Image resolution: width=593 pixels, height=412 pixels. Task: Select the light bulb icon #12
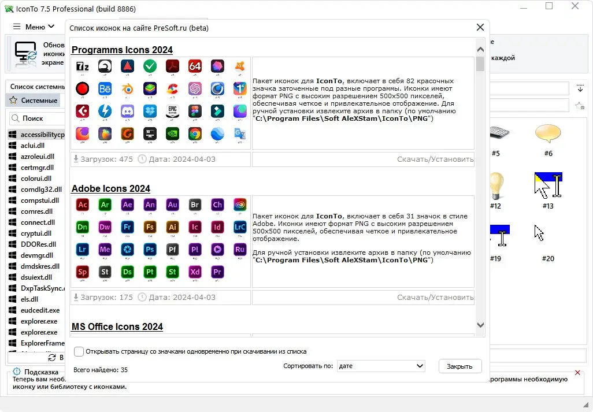coord(496,185)
